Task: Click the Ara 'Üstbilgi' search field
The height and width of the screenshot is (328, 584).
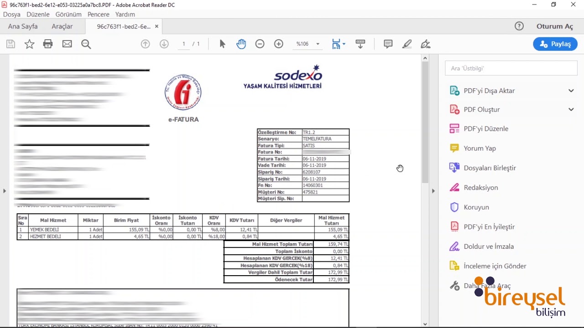Action: tap(511, 68)
